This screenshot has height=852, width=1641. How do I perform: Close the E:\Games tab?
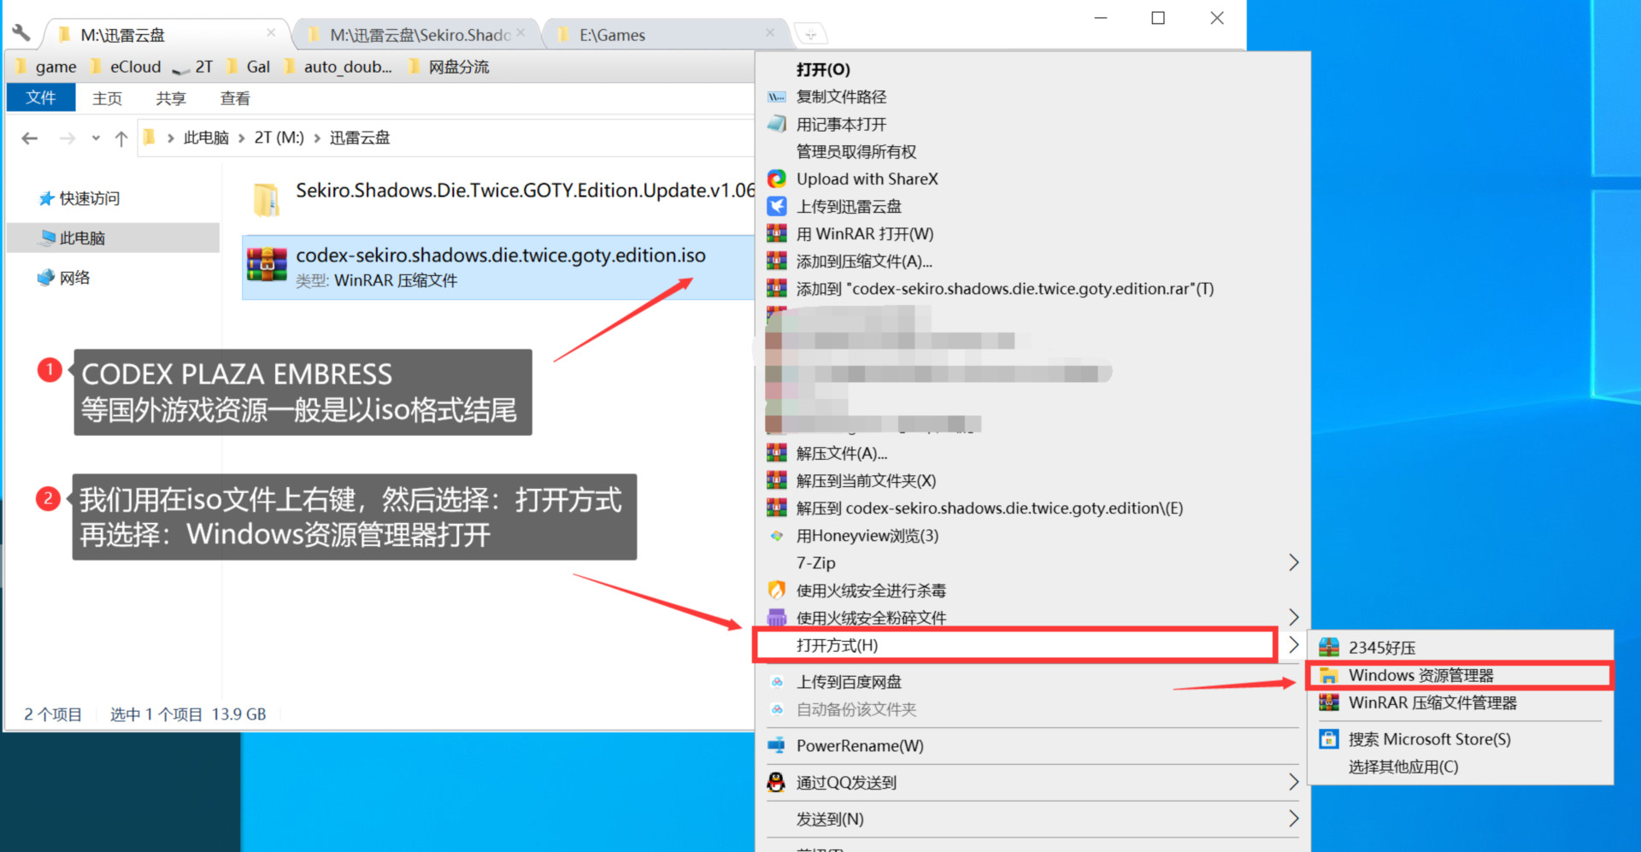pyautogui.click(x=770, y=32)
